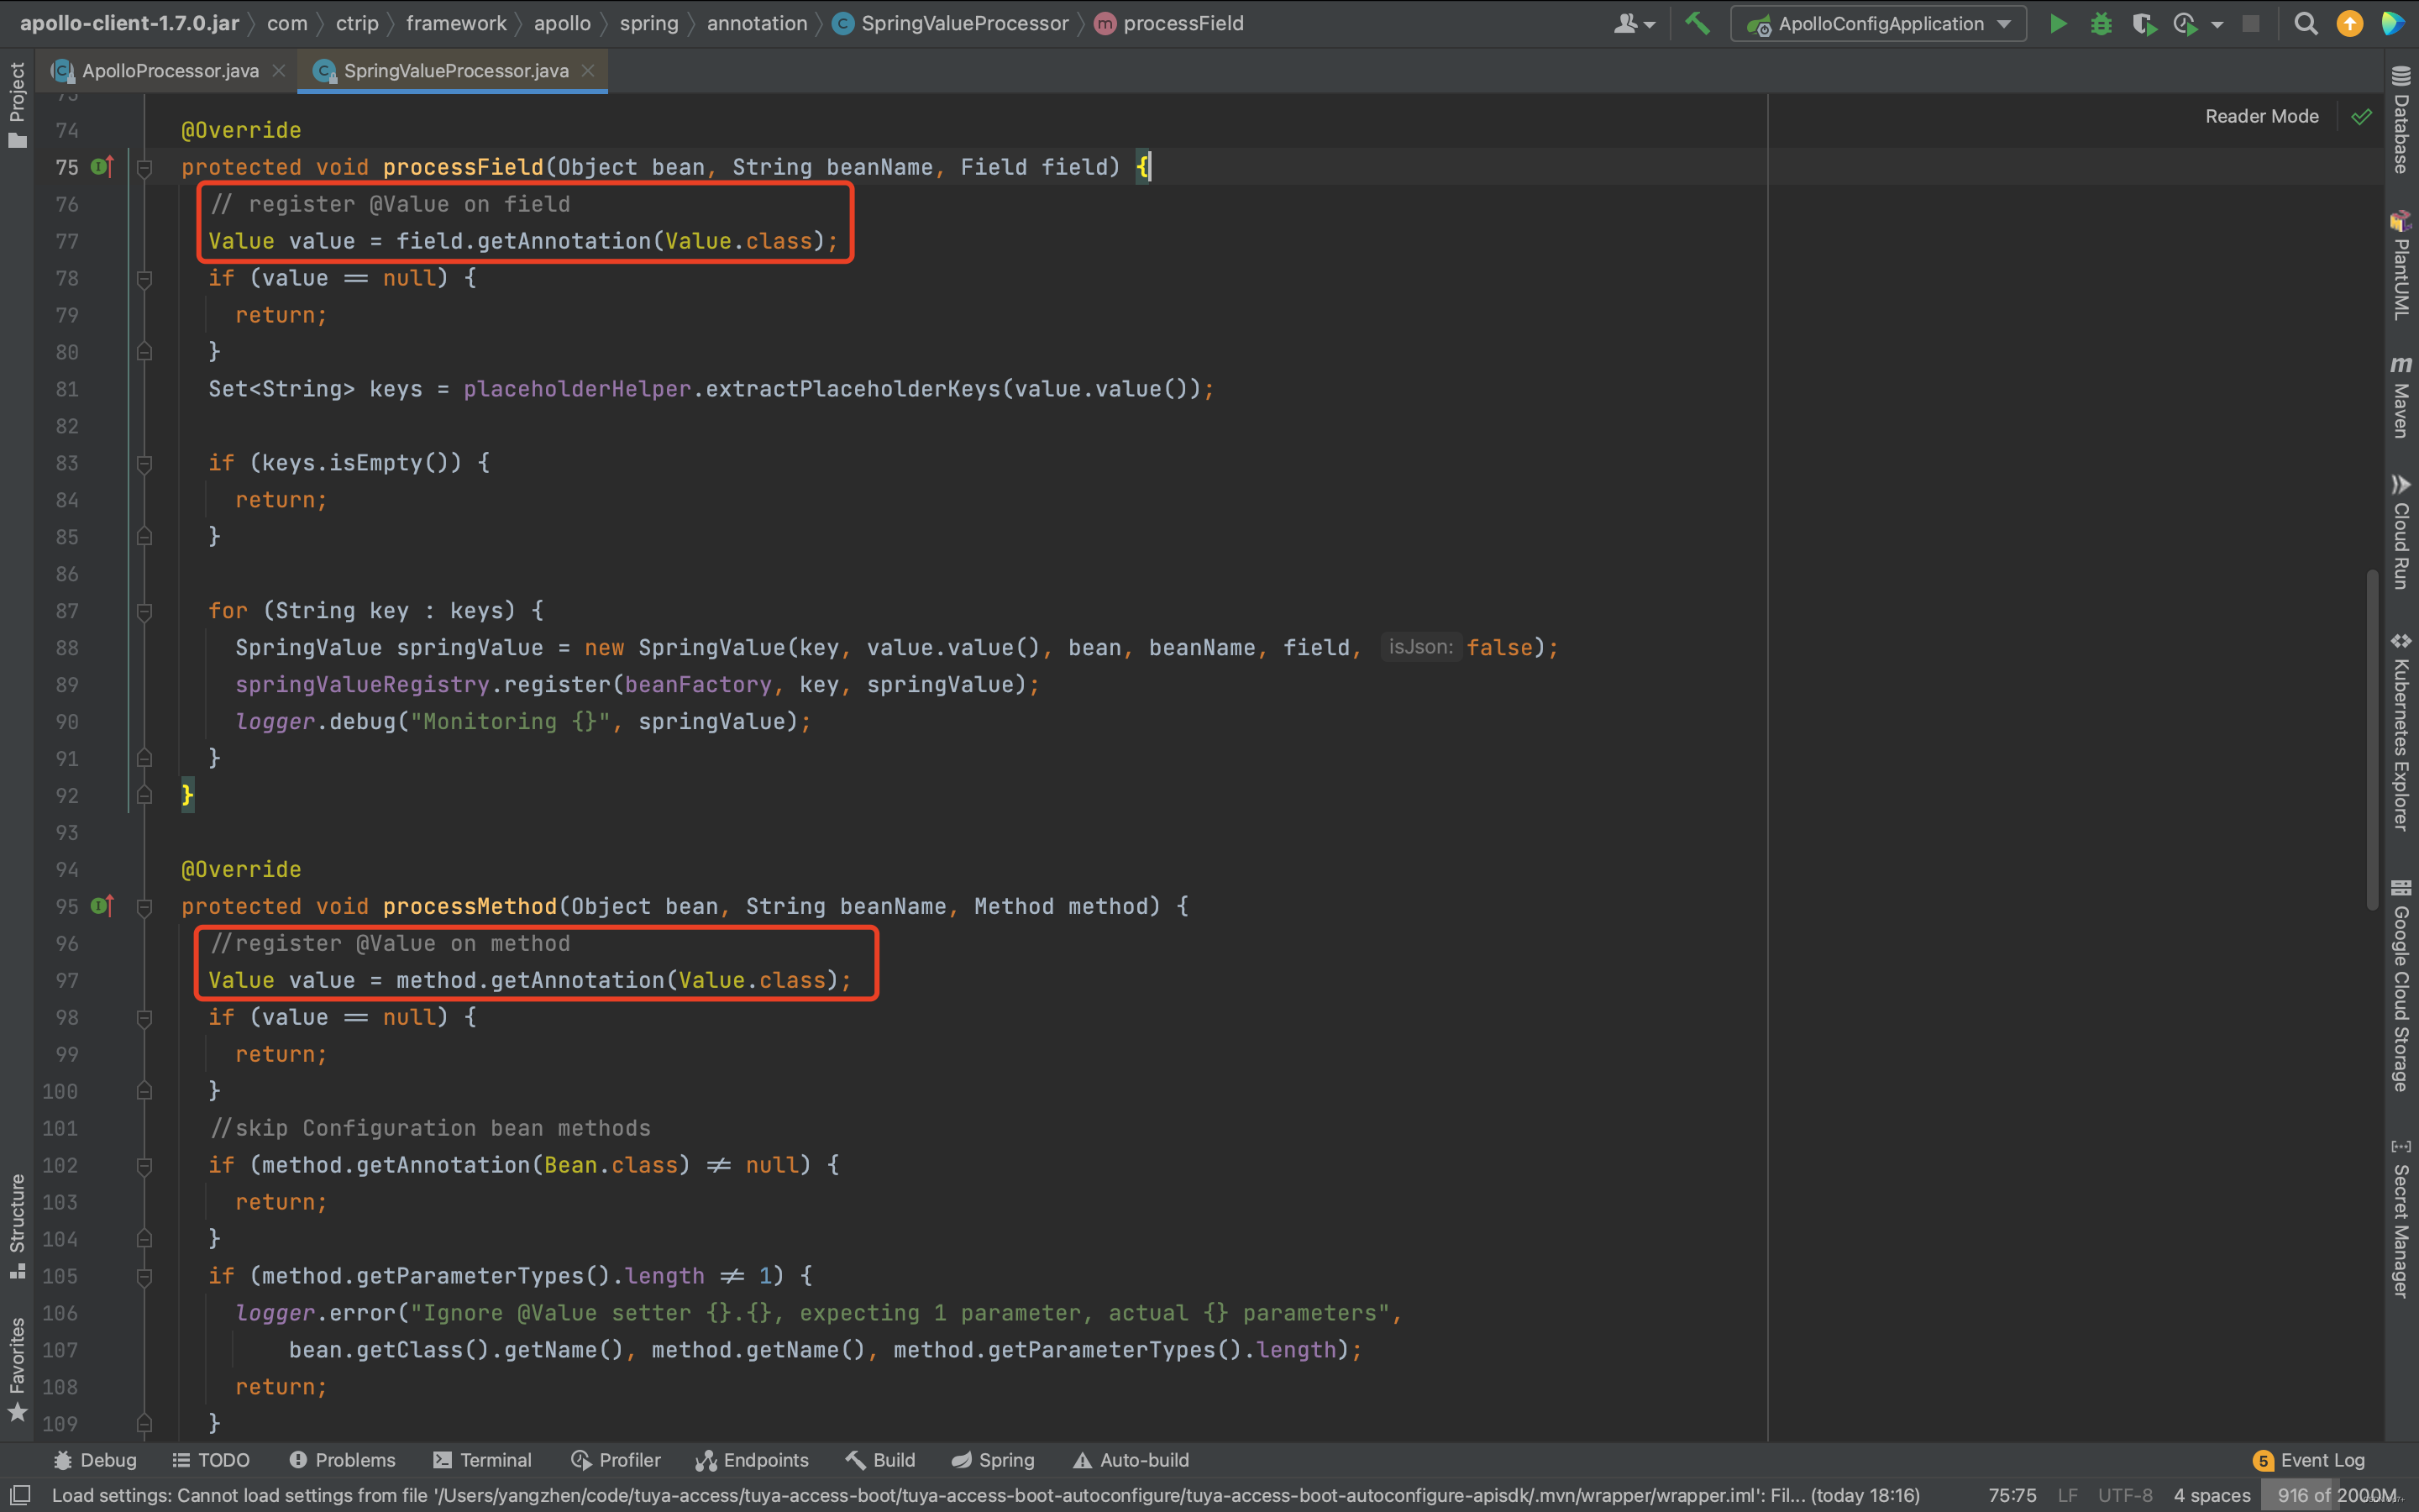Click the Problems tool window button

(x=343, y=1460)
